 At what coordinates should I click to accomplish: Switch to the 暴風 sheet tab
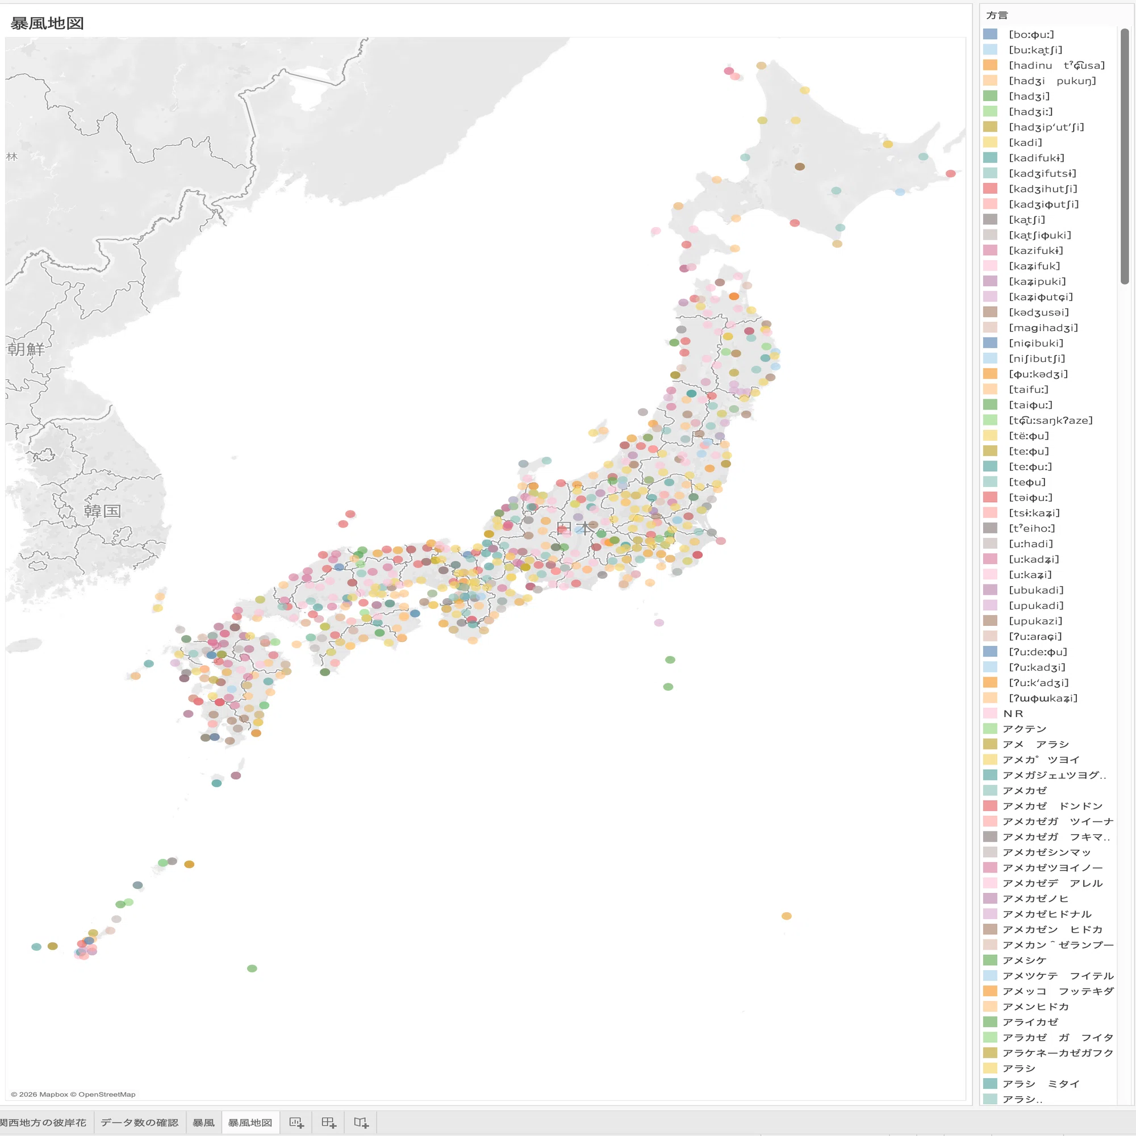[203, 1122]
